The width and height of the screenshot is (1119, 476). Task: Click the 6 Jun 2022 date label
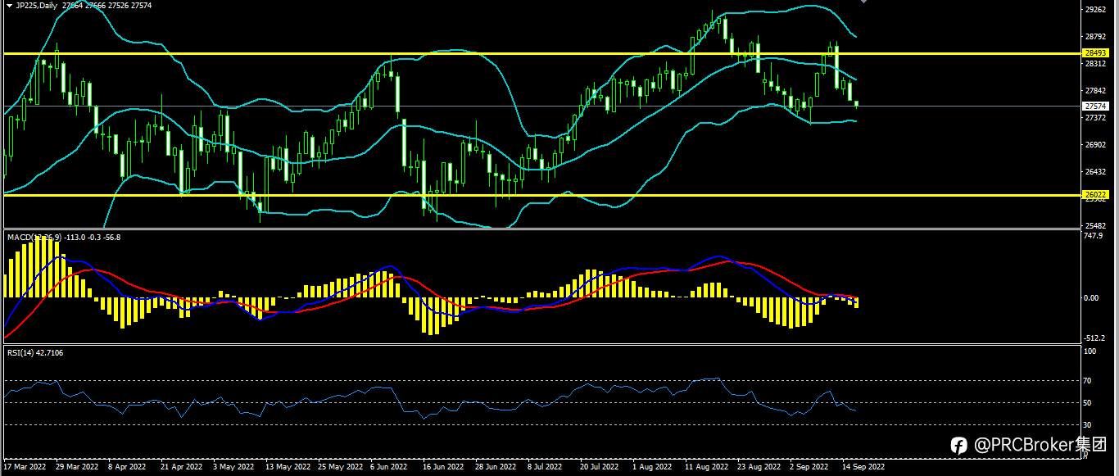click(388, 467)
